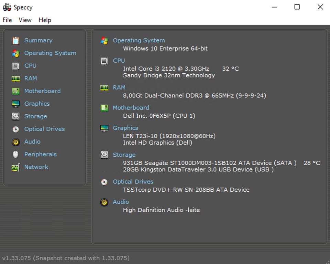Click the Audio heading in the summary panel
Screen dimensions: 330x264
coord(121,202)
